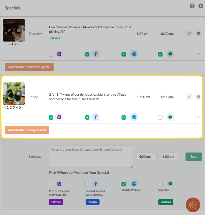The height and width of the screenshot is (215, 205).
Task: Click the Friday row Instagram icon
Action: click(x=59, y=117)
